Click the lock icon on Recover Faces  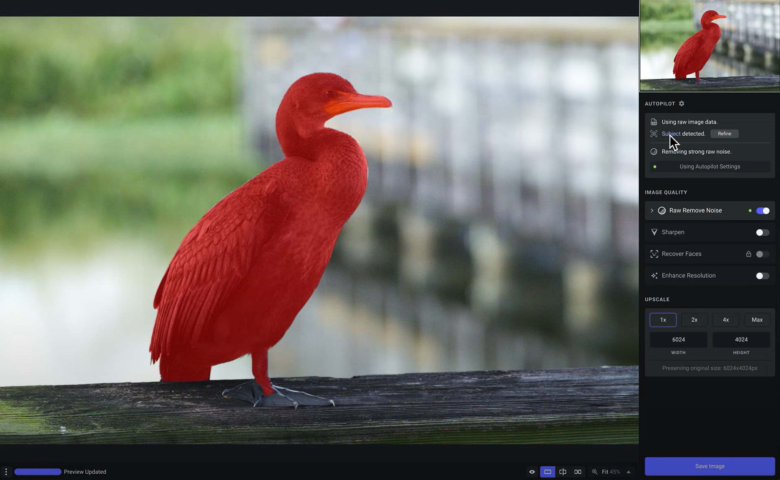click(x=749, y=254)
